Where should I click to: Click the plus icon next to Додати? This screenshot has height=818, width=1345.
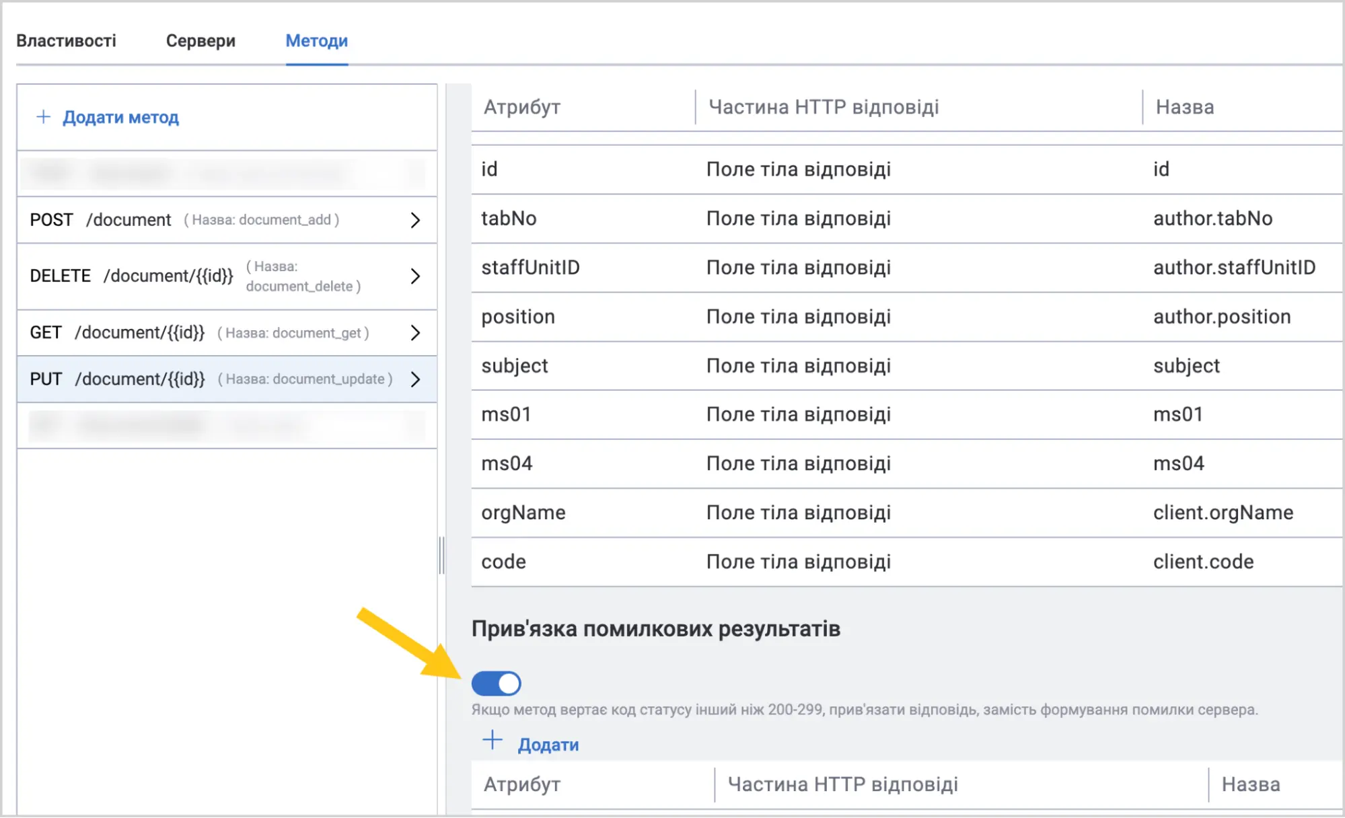coord(493,741)
